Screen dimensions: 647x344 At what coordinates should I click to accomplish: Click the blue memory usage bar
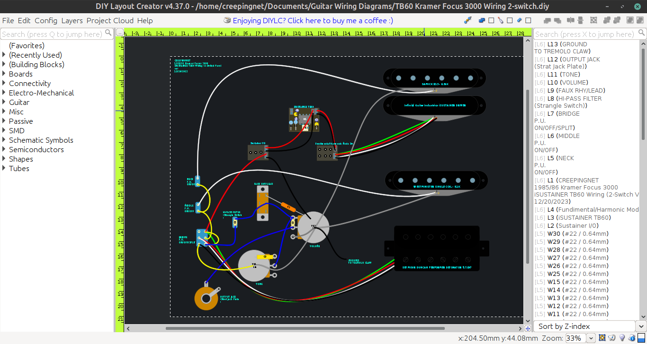pos(640,338)
